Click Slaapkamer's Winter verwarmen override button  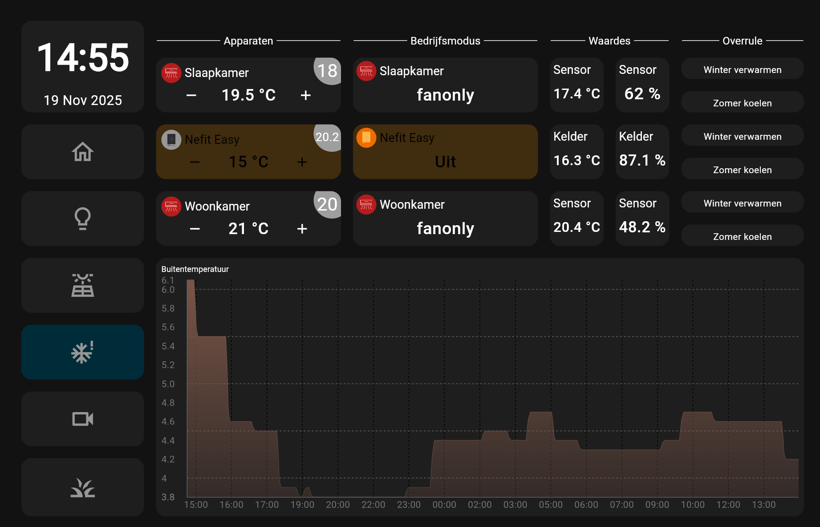pos(743,69)
